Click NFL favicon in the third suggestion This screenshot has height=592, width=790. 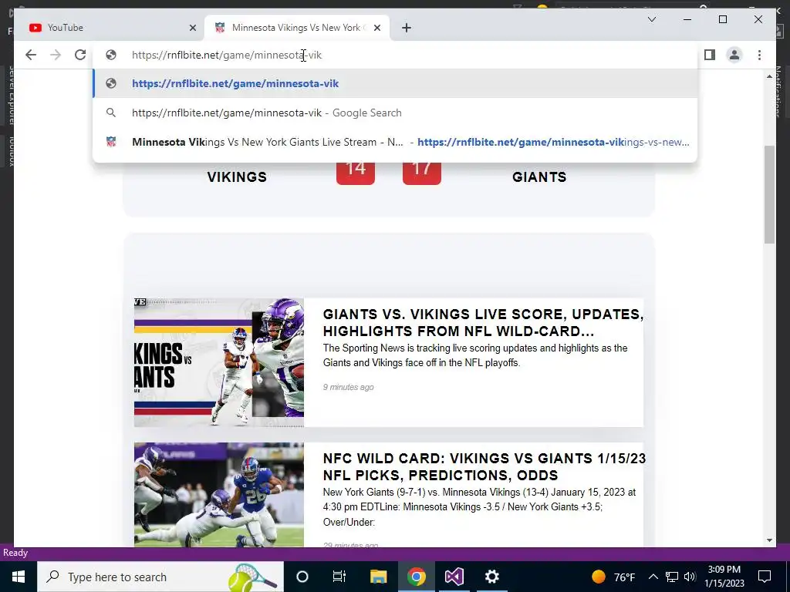point(111,142)
